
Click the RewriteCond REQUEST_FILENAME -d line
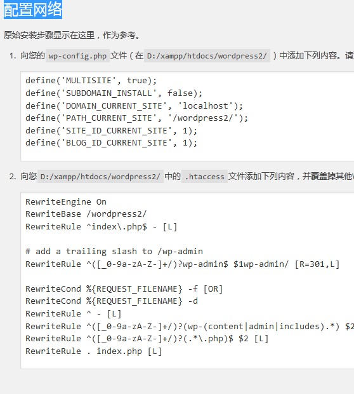click(x=112, y=301)
